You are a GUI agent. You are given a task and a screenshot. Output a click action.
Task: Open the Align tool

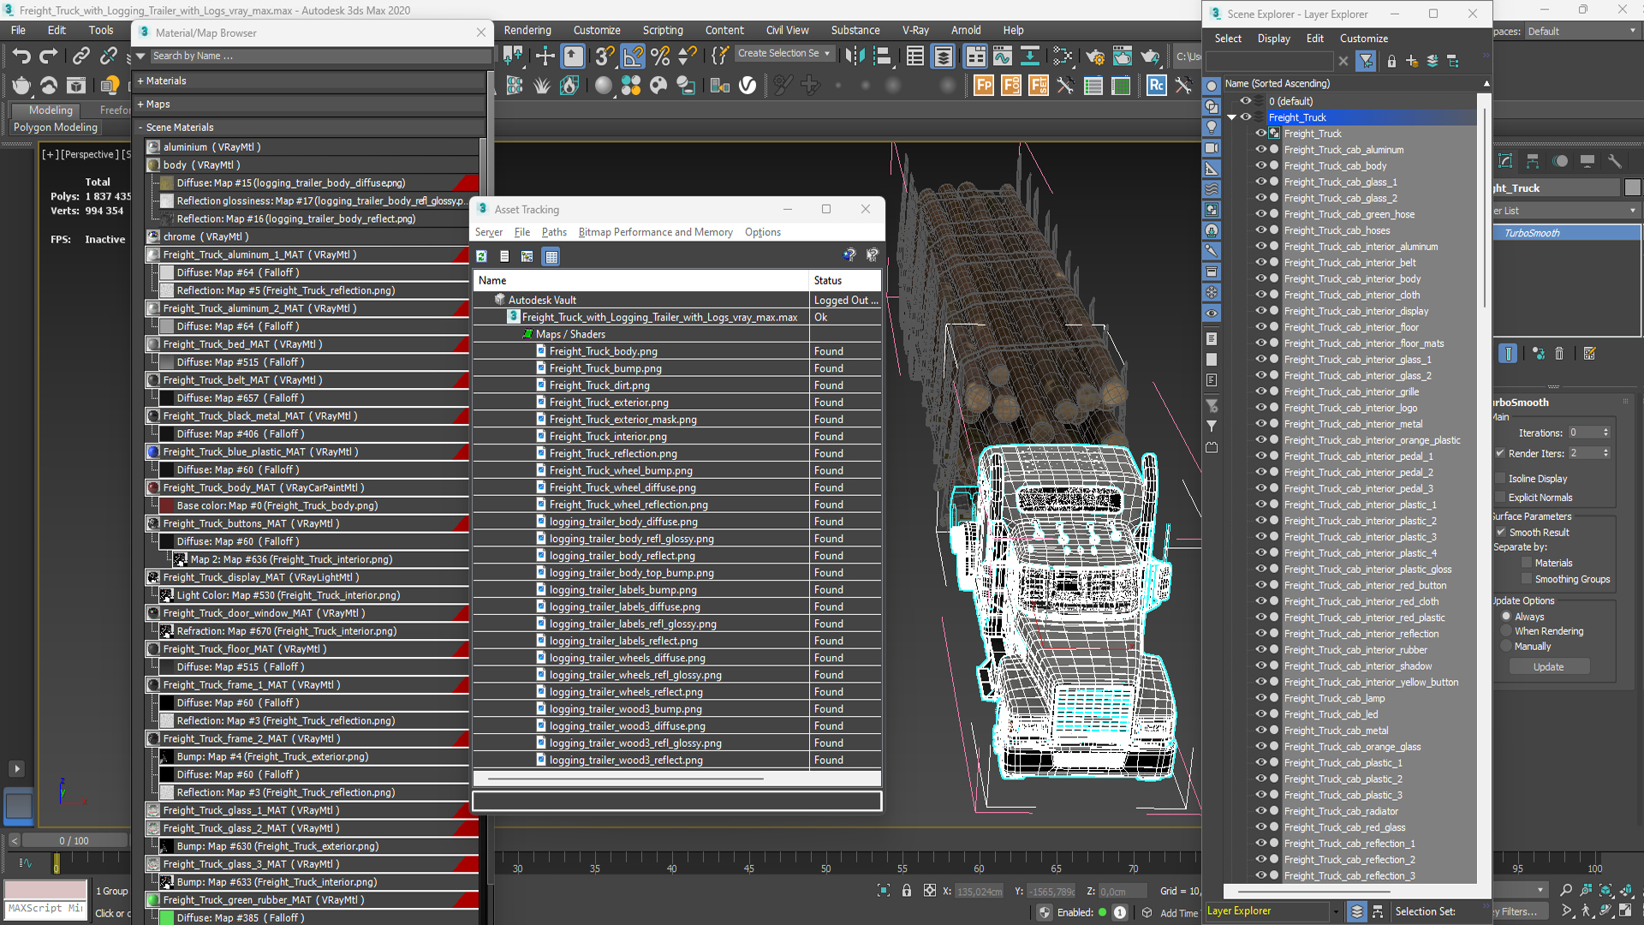coord(882,57)
